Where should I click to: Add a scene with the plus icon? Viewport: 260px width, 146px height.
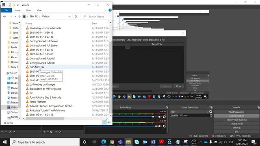pyautogui.click(x=2, y=132)
